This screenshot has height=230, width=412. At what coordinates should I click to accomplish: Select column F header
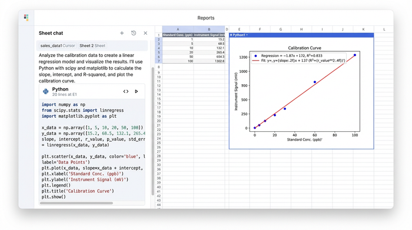click(x=260, y=29)
